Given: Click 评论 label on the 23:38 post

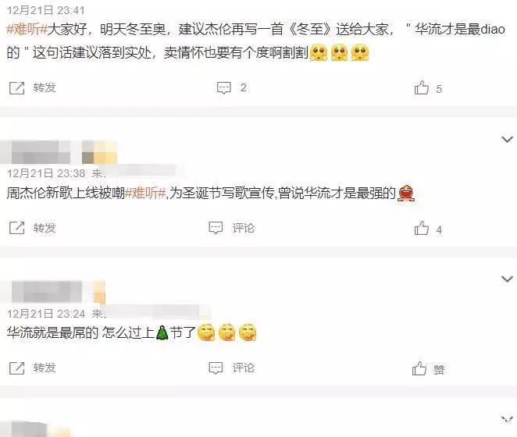Looking at the screenshot, I should 244,228.
